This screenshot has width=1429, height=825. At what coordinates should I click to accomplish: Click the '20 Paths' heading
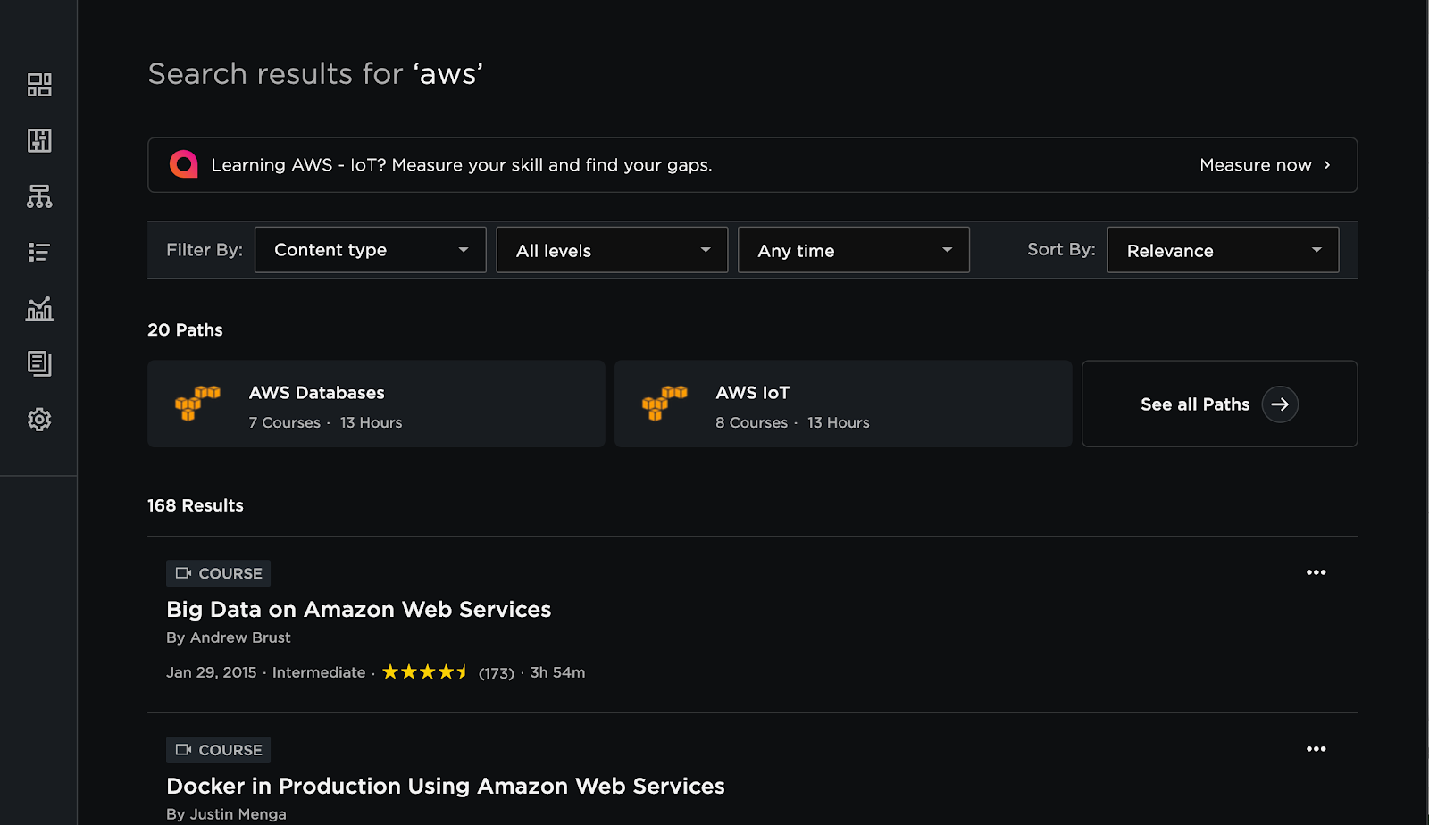point(185,330)
